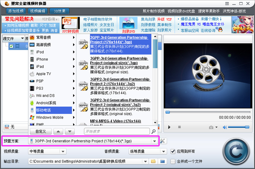Expand the 源文件 column dropdown

22,38
